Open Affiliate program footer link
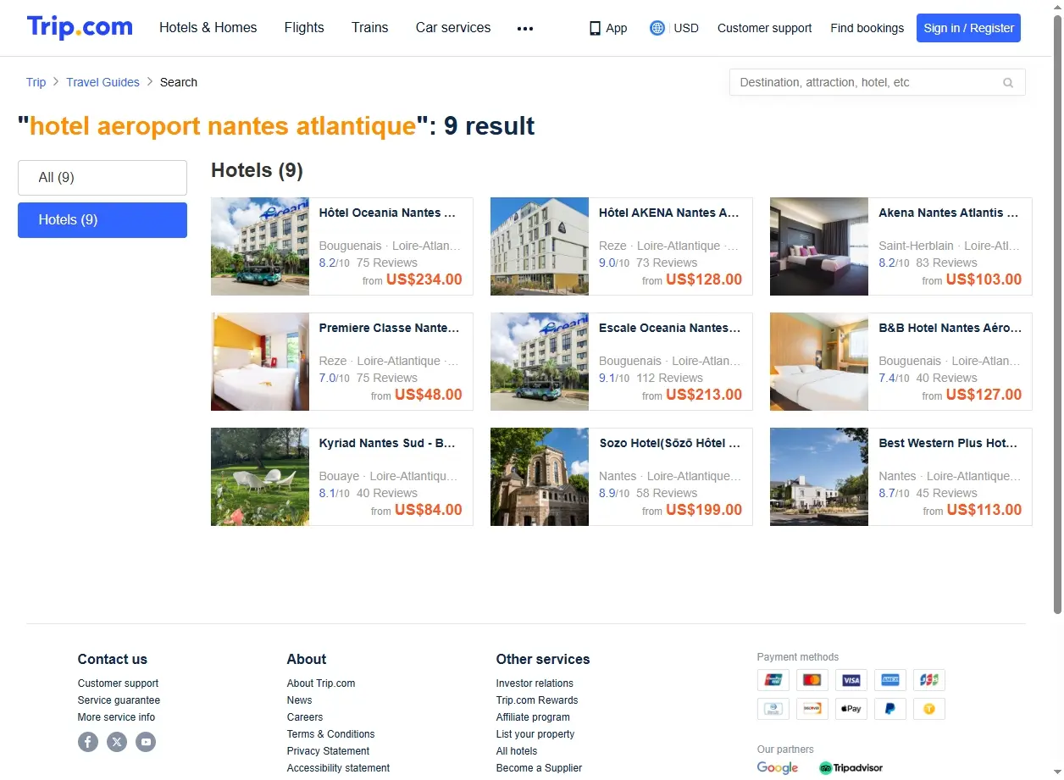The image size is (1064, 780). pos(533,717)
